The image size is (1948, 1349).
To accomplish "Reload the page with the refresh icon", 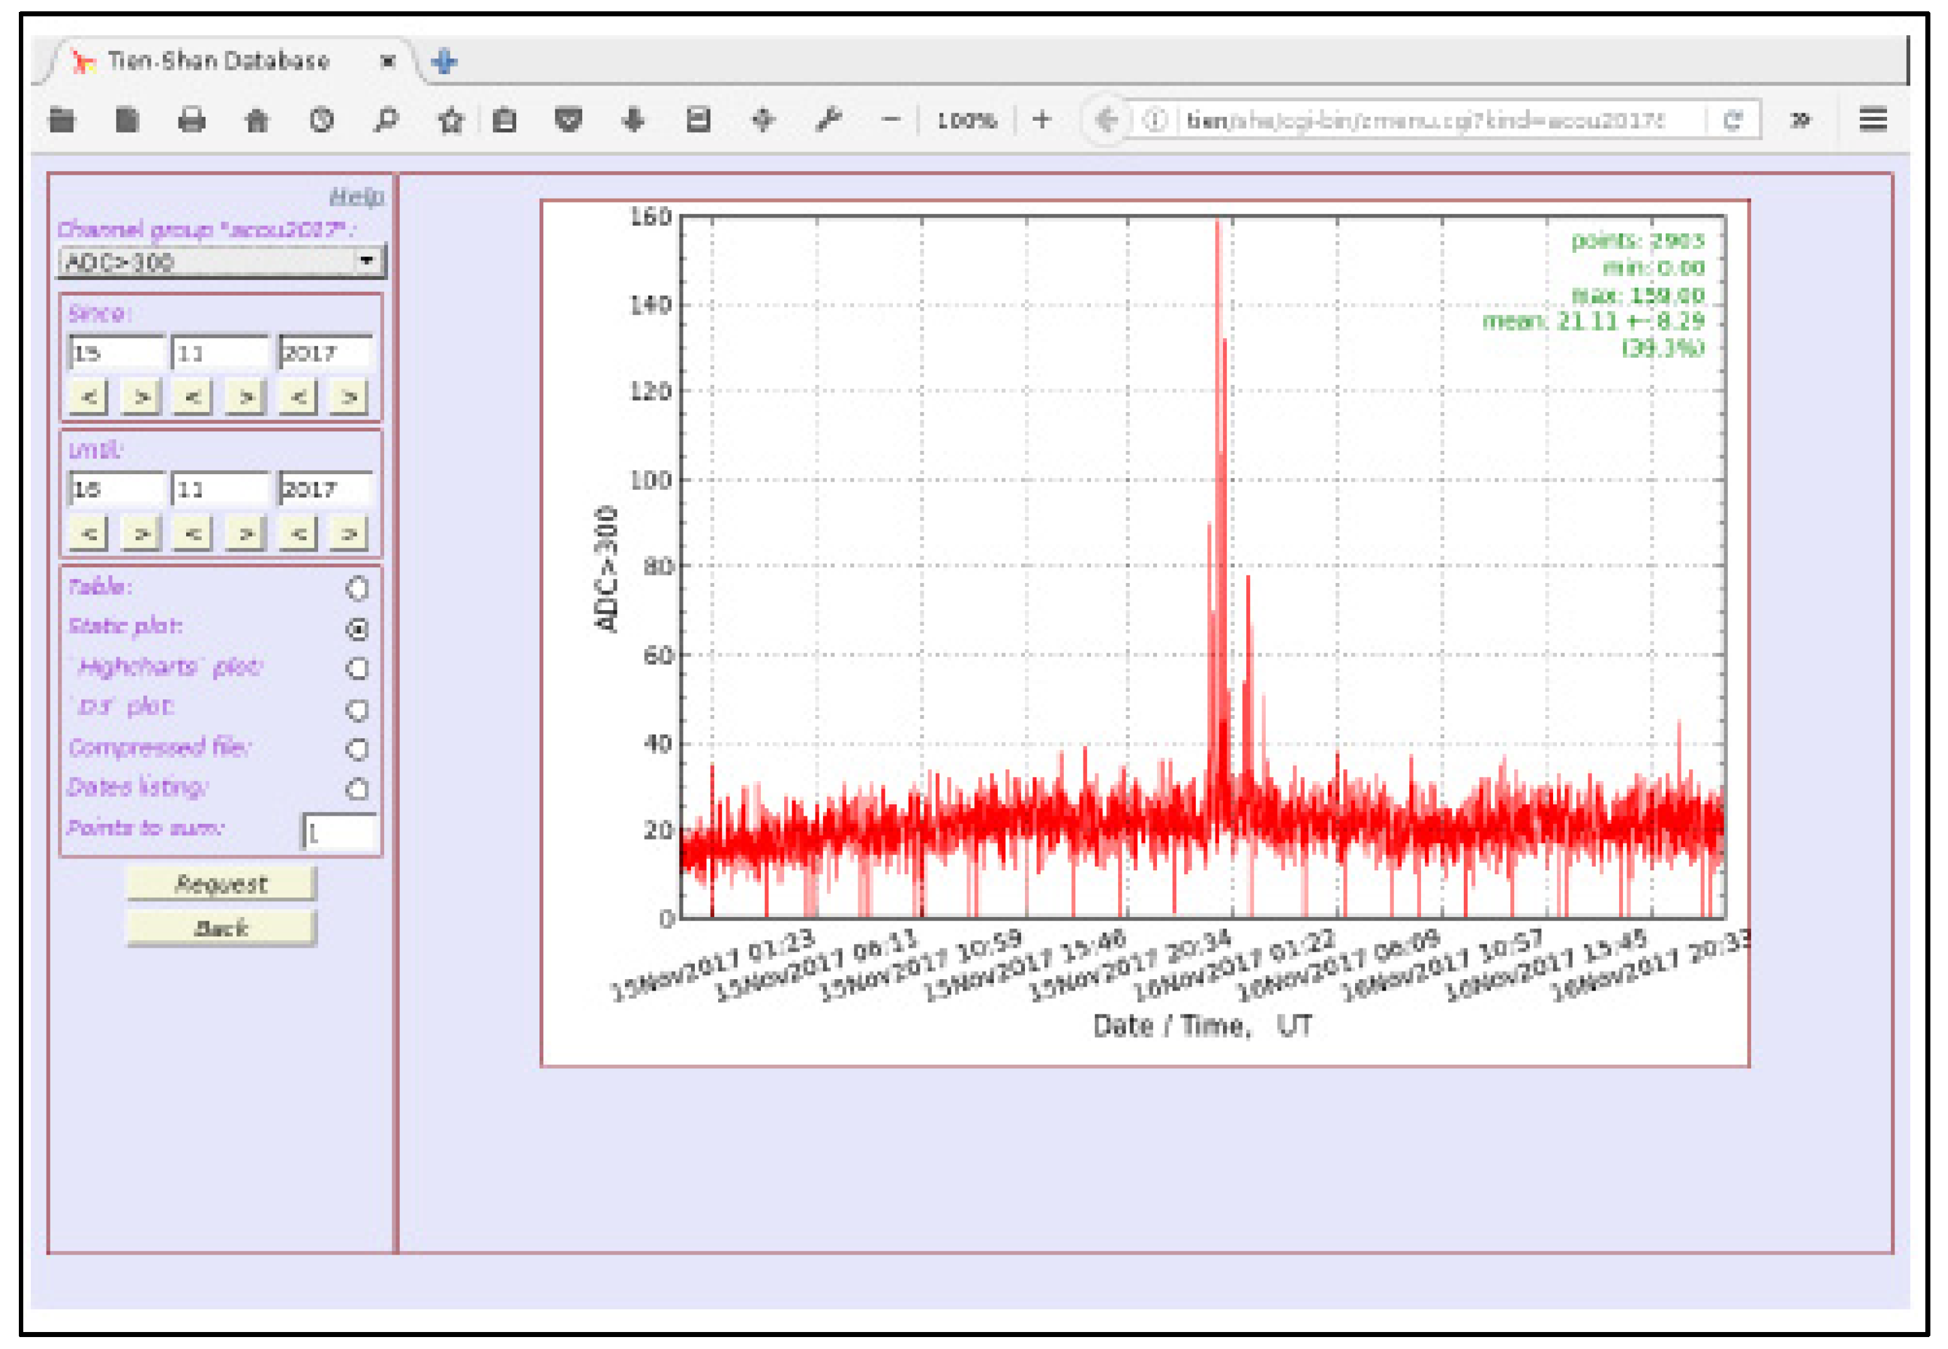I will coord(1734,120).
